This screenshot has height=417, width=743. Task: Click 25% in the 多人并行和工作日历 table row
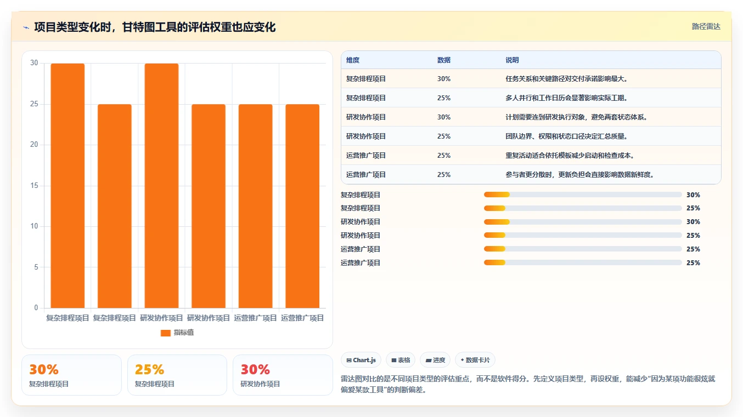pyautogui.click(x=444, y=98)
